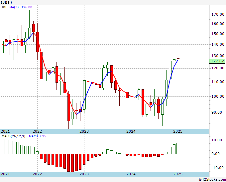226x182 pixels.
Task: Select the 127.62 current price tag
Action: pyautogui.click(x=217, y=61)
